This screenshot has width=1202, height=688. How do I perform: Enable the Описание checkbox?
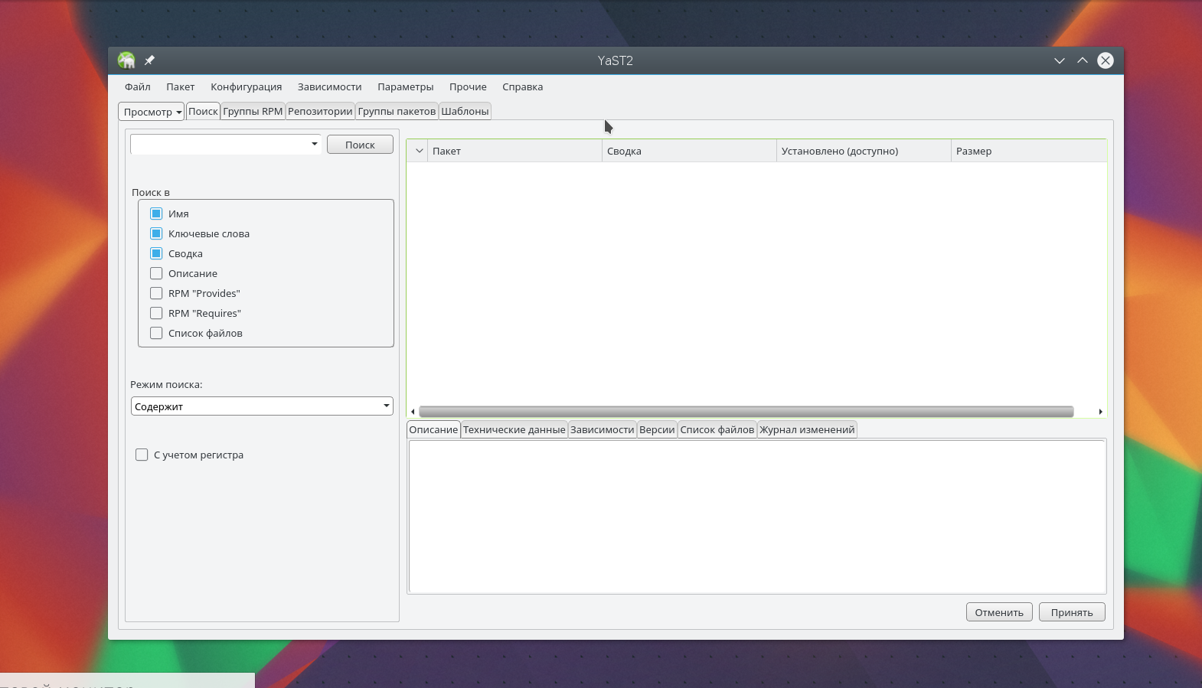coord(156,273)
